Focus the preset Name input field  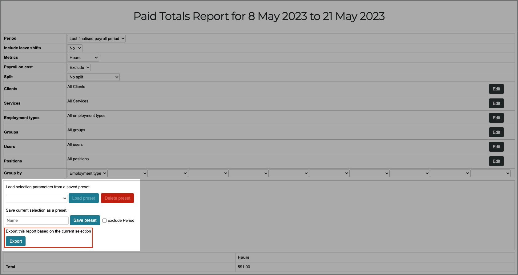pyautogui.click(x=37, y=221)
